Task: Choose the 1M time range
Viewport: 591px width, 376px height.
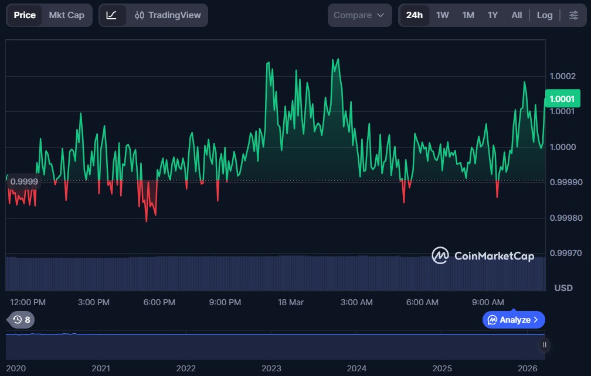Action: click(x=468, y=15)
